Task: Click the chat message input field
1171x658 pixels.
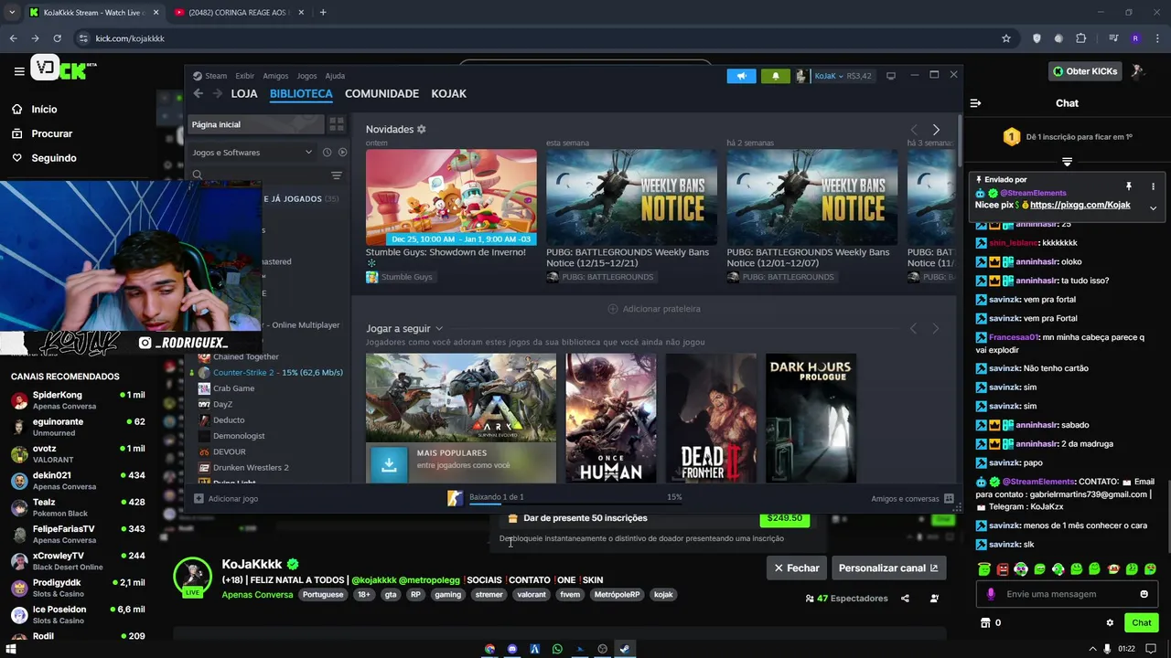Action: point(1066,594)
